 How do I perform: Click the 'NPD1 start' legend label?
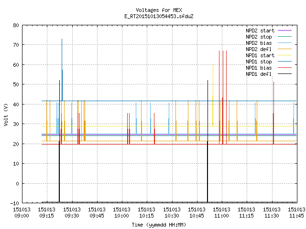260,55
